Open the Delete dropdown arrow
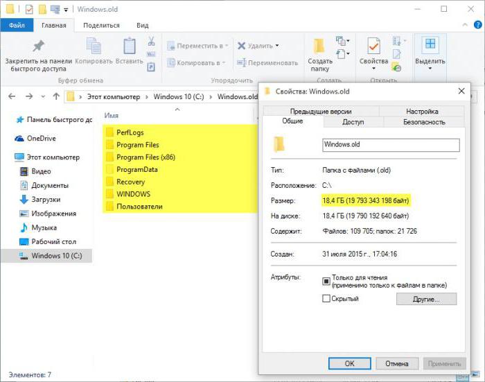This screenshot has width=485, height=382. pos(277,46)
